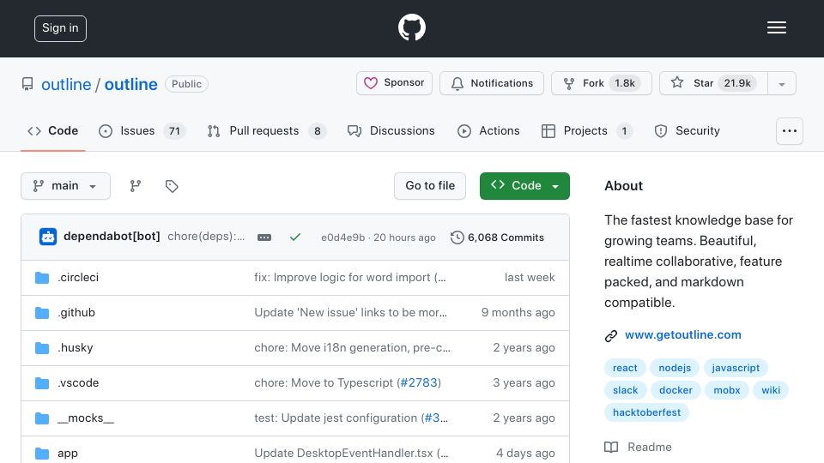The height and width of the screenshot is (463, 824).
Task: Click the Go to file button
Action: [x=430, y=186]
